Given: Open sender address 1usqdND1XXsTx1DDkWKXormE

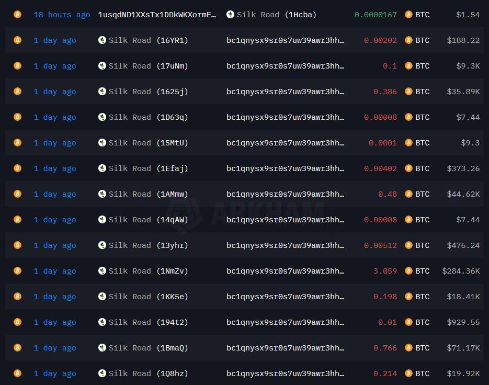Looking at the screenshot, I should [157, 15].
